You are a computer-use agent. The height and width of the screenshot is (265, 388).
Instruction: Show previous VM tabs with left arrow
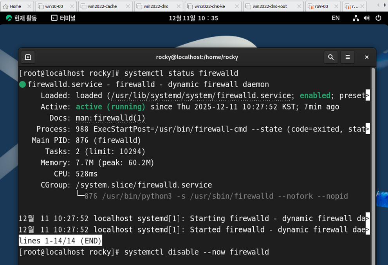point(378,5)
